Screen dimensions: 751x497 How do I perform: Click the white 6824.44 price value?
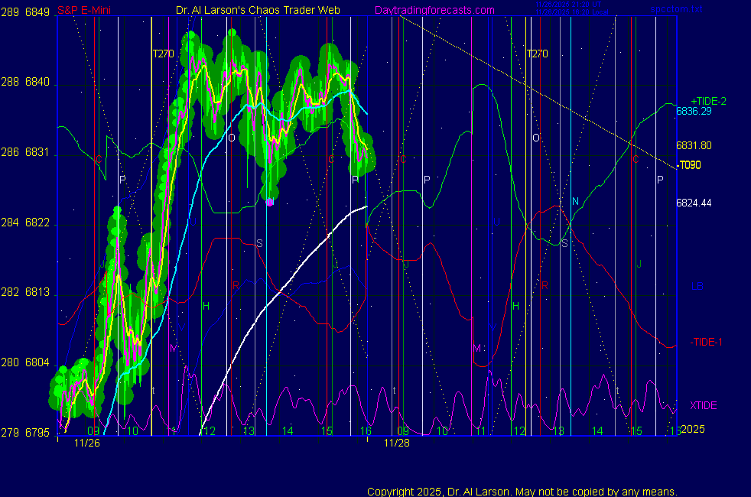pos(694,203)
